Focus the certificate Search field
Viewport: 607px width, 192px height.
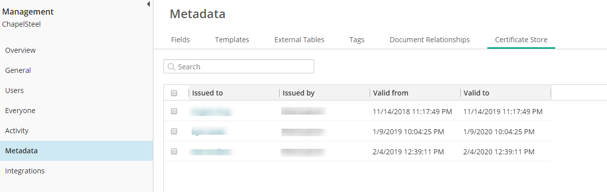[x=239, y=67]
